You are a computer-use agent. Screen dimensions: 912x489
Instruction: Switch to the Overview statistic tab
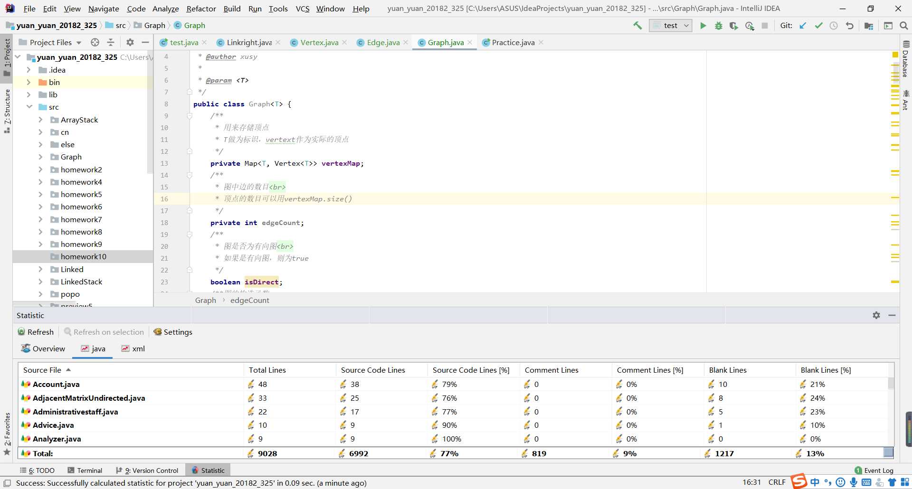[43, 348]
